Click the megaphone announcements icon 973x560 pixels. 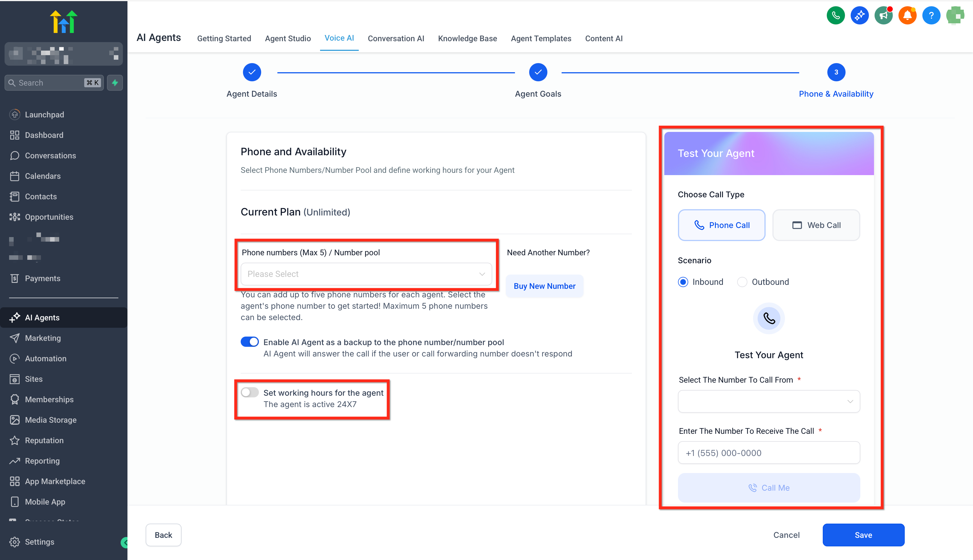tap(883, 16)
